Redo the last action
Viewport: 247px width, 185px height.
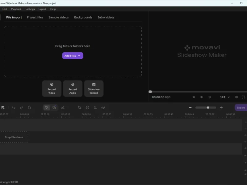[21, 108]
